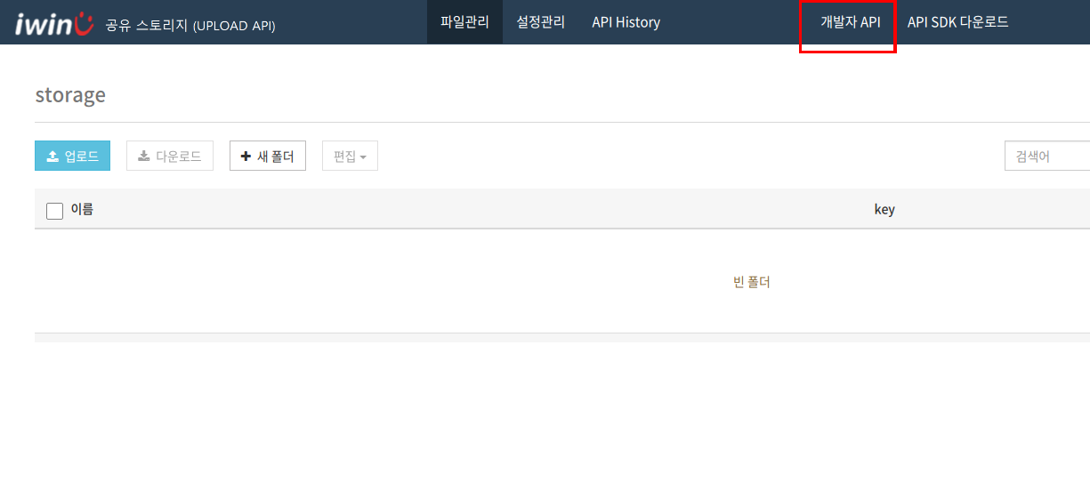This screenshot has height=498, width=1090.
Task: Switch to the 설정관리 tab
Action: click(540, 22)
